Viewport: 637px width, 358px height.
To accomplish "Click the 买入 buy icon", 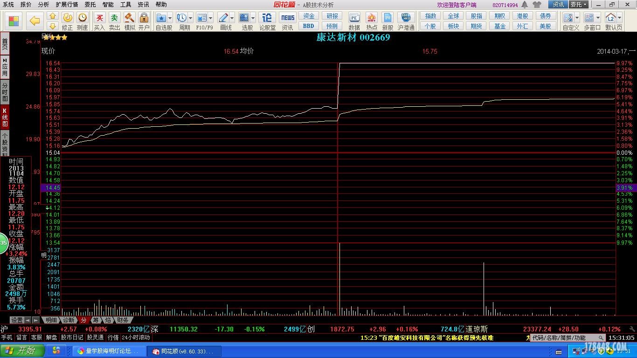I will 99,18.
